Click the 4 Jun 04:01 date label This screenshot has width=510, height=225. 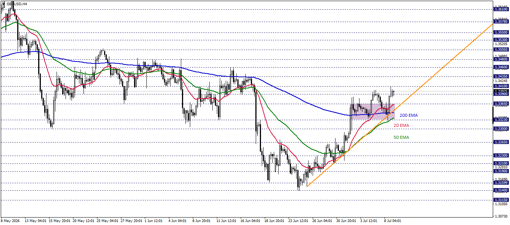coord(178,221)
